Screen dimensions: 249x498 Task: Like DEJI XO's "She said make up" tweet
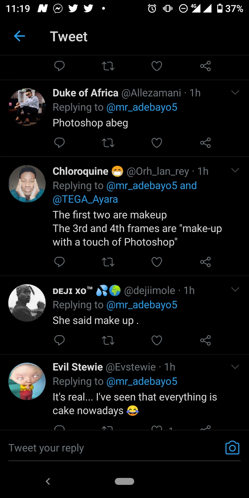(x=157, y=340)
